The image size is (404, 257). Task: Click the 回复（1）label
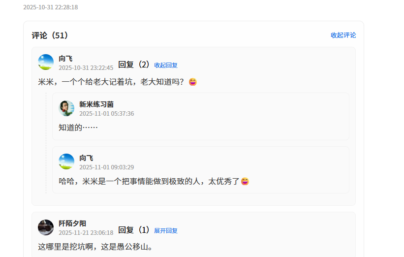(x=134, y=230)
